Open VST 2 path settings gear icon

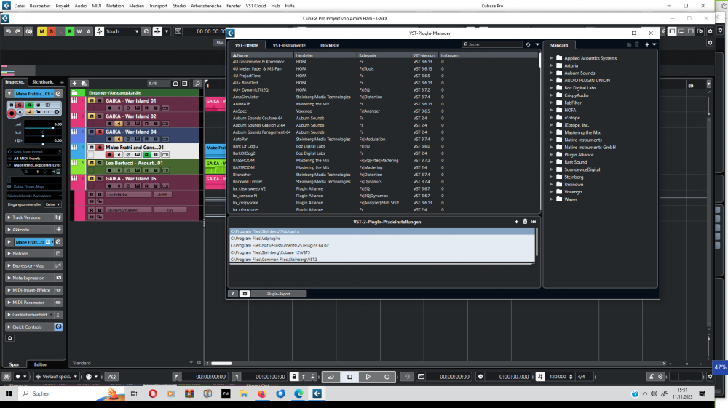point(245,294)
